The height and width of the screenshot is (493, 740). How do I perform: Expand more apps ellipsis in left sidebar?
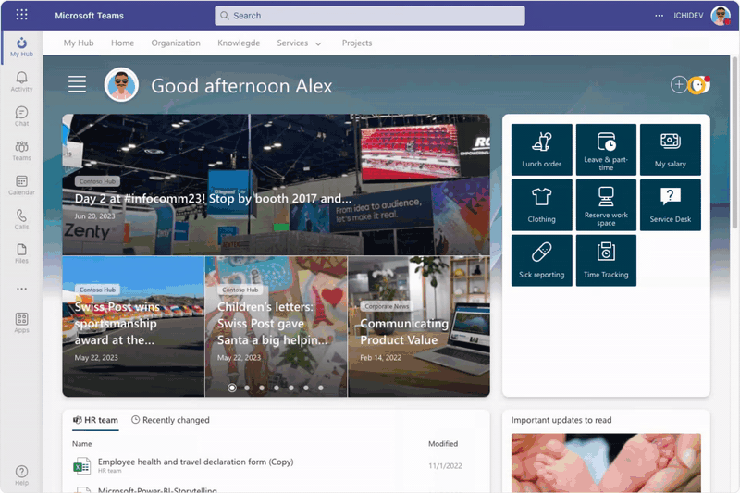[x=21, y=289]
